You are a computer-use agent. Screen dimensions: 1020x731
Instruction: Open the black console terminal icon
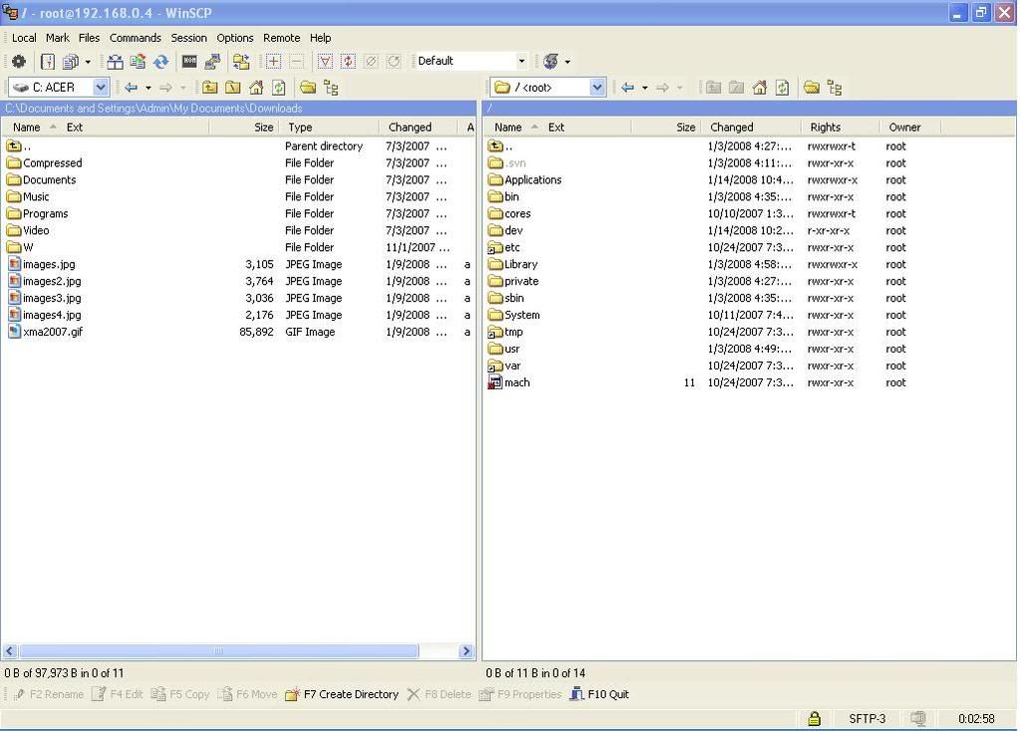click(x=189, y=61)
